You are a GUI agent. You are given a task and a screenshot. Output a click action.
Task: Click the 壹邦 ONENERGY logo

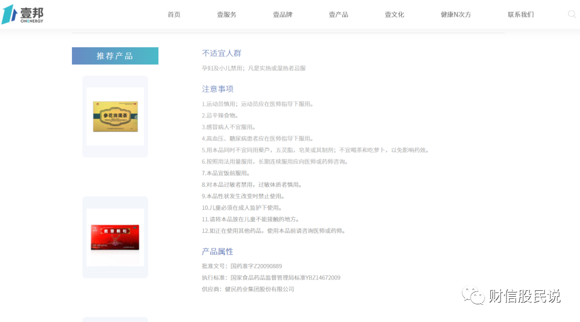23,14
